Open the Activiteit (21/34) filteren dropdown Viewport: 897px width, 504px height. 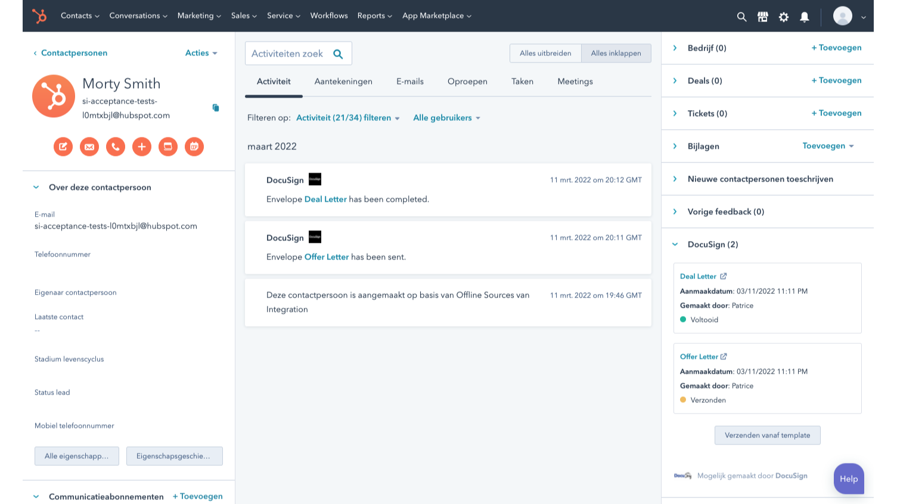tap(348, 118)
